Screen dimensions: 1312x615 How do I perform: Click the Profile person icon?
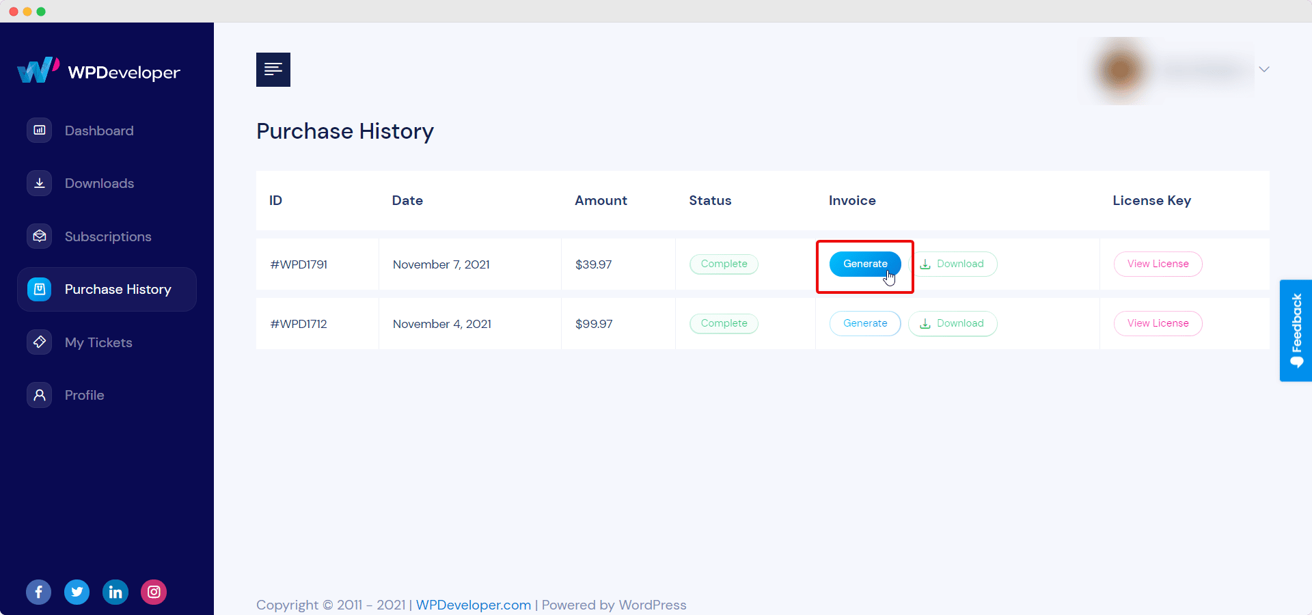(39, 394)
